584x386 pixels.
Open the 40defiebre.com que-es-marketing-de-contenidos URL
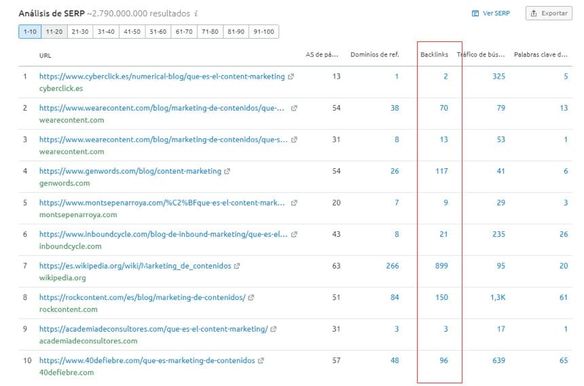click(x=147, y=360)
